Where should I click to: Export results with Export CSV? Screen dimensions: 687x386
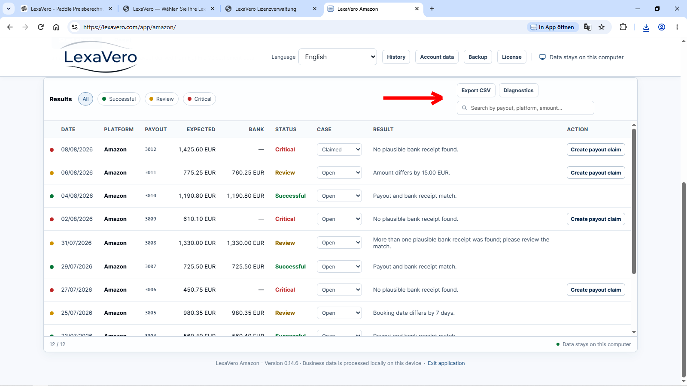click(476, 90)
